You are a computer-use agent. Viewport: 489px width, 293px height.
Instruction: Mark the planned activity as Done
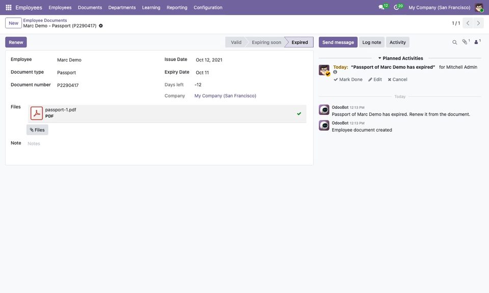coord(348,79)
